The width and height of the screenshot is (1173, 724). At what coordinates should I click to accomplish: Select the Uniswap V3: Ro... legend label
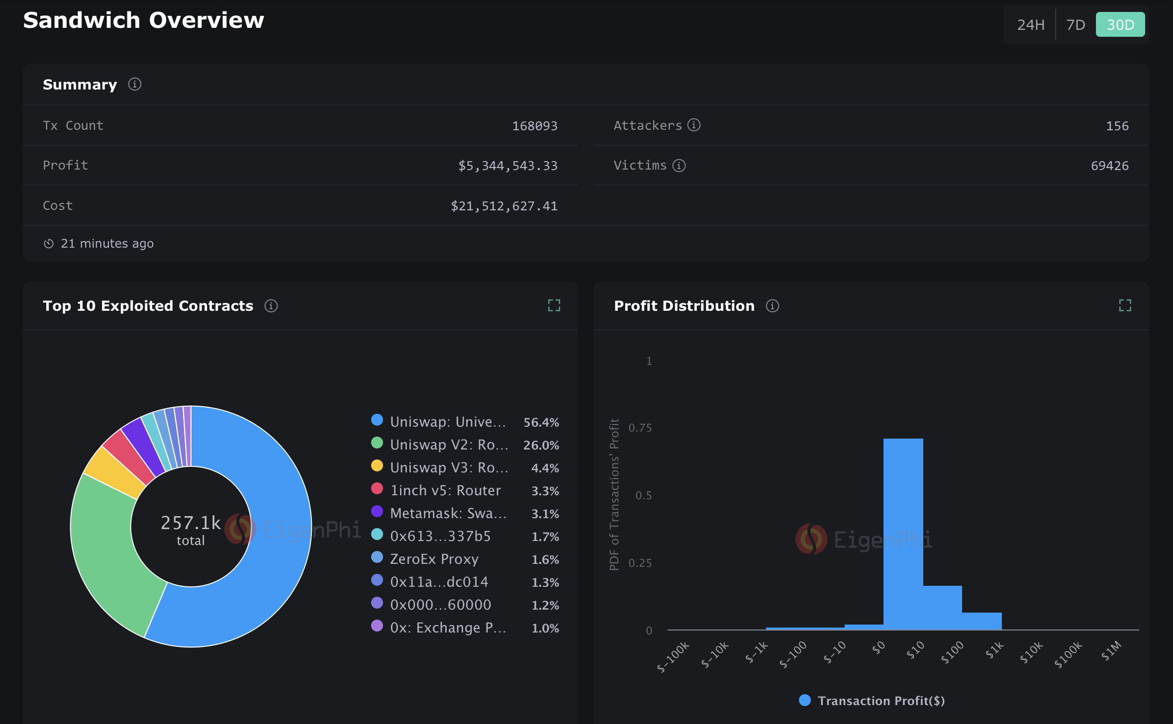[449, 467]
